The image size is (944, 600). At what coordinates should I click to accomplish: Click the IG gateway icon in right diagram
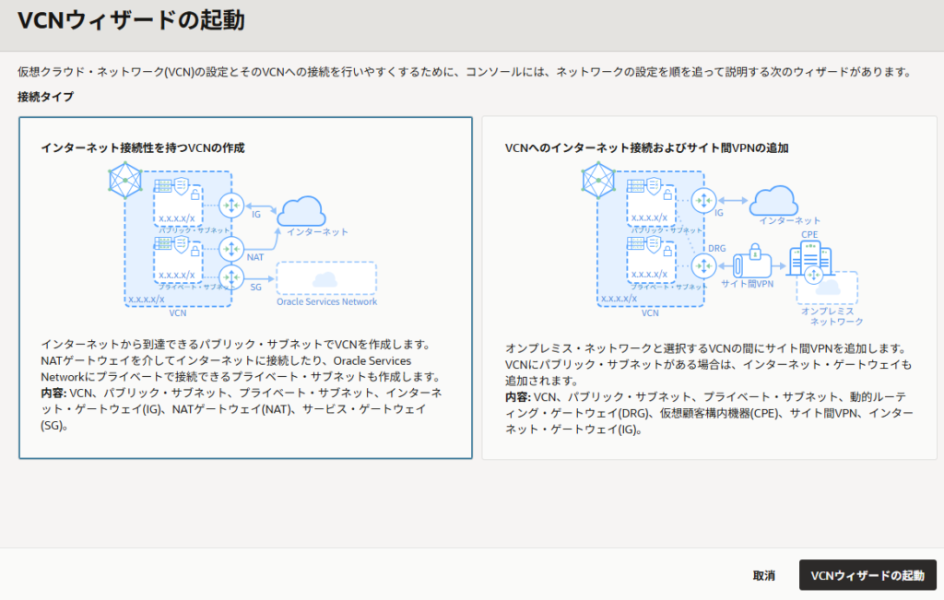[x=703, y=200]
